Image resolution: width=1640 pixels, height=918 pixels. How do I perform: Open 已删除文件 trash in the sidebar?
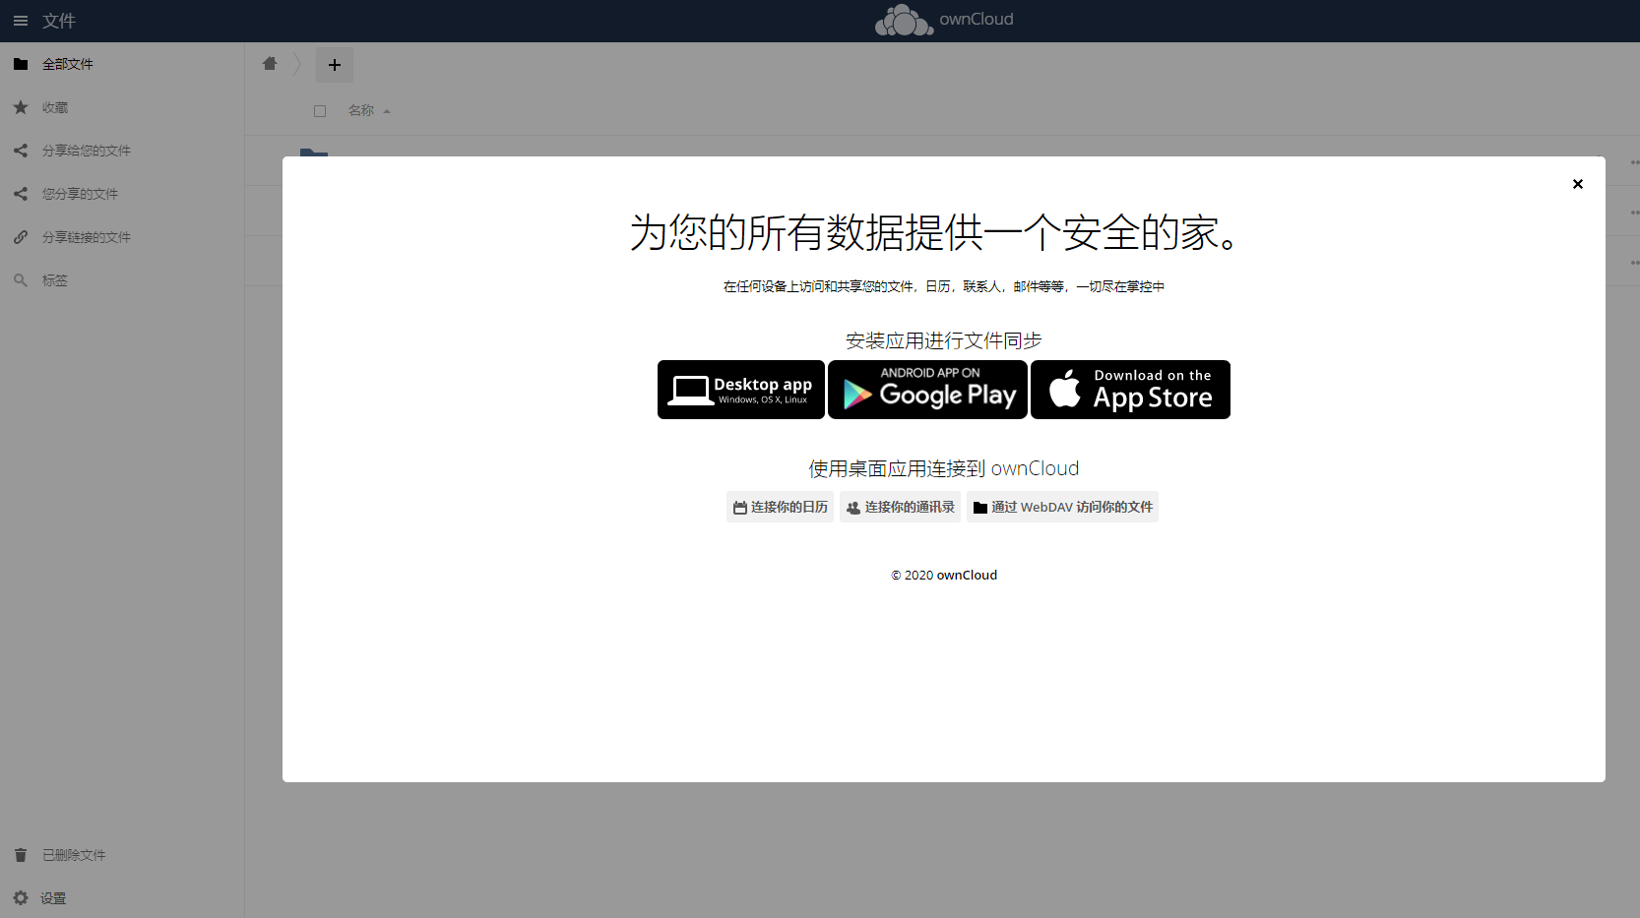pos(122,855)
